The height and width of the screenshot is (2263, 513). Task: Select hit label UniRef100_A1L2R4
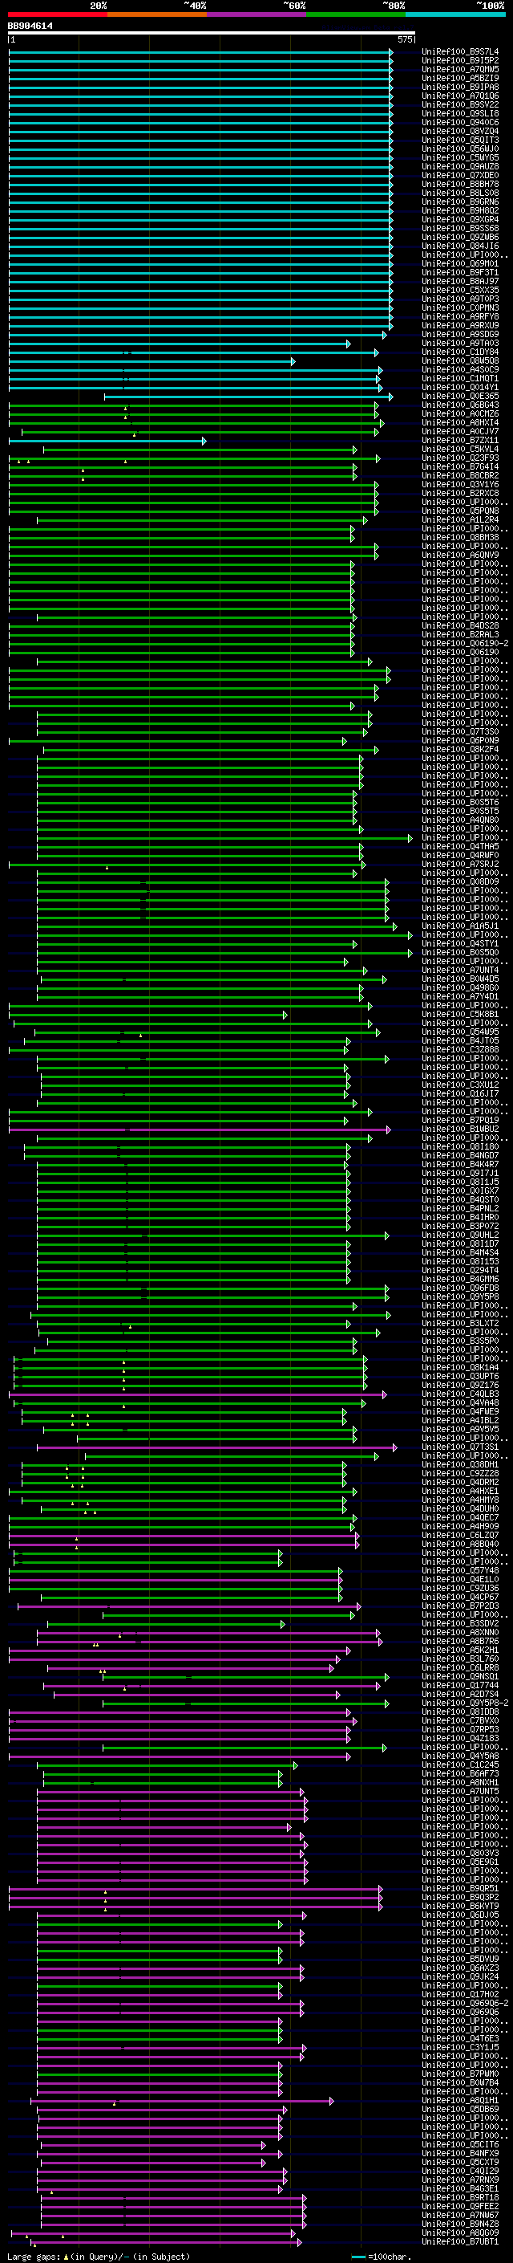coord(459,520)
